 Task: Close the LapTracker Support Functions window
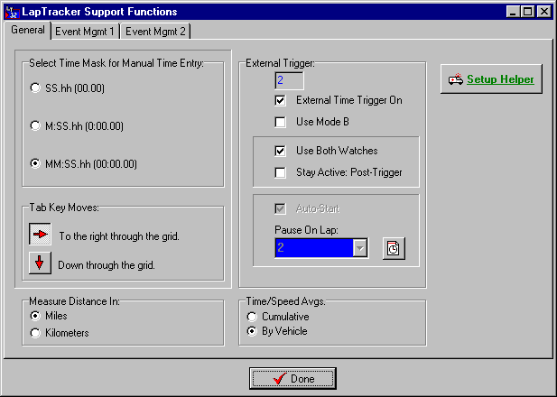[543, 12]
